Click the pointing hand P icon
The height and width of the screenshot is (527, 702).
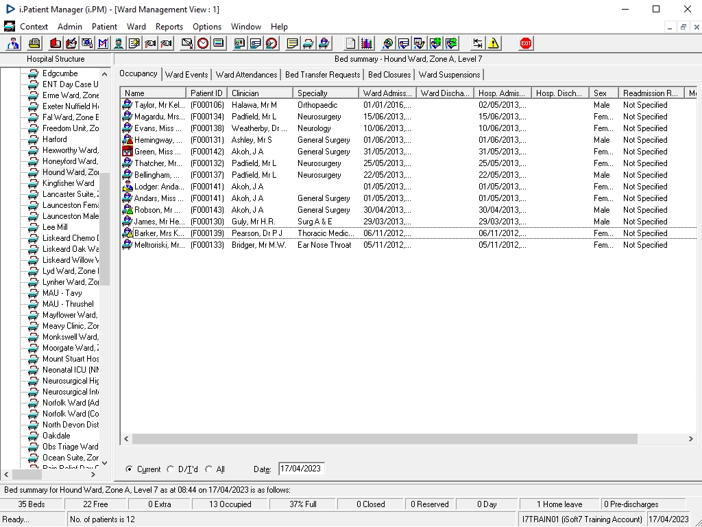point(166,43)
